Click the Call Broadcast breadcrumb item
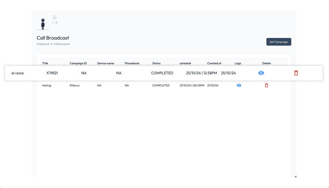The height and width of the screenshot is (188, 329). [61, 44]
